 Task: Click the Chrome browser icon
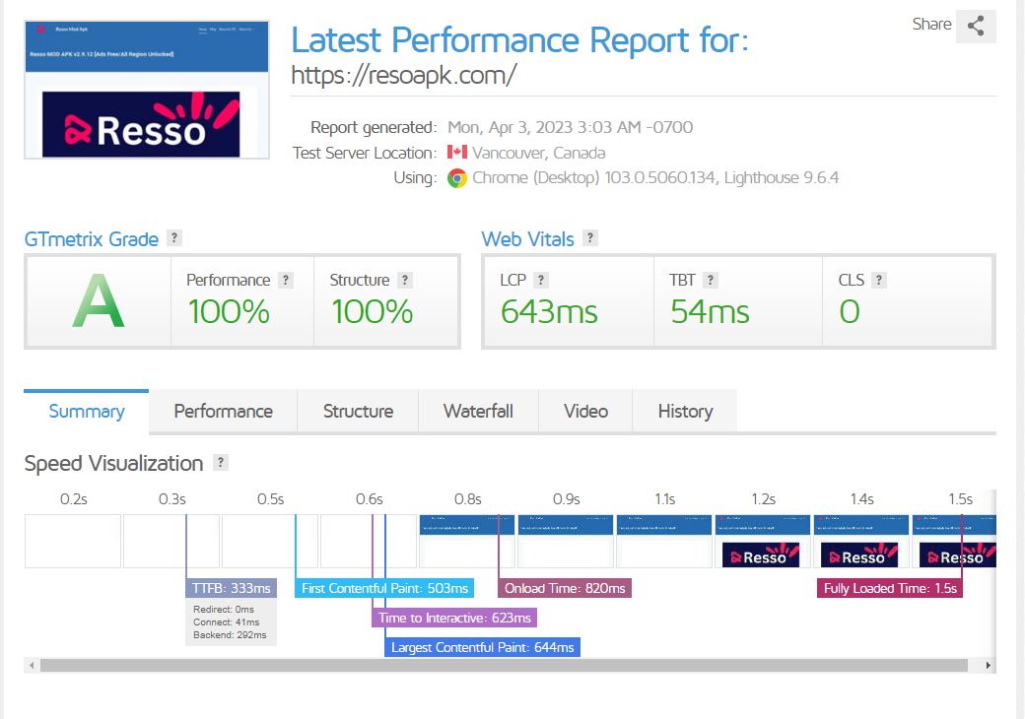[x=458, y=177]
